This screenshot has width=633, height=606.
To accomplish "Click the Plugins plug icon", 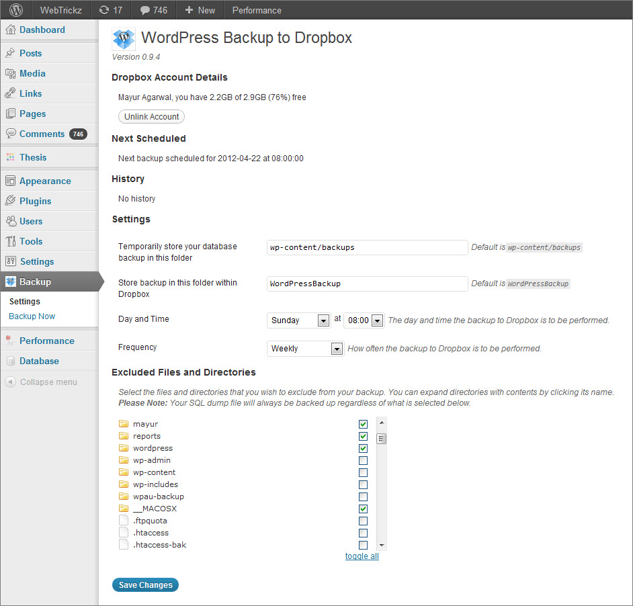I will pyautogui.click(x=11, y=201).
